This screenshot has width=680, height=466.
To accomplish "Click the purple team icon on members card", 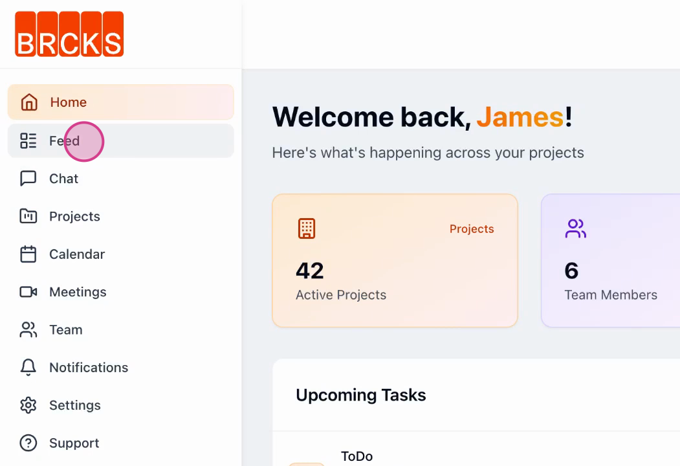I will (x=575, y=228).
